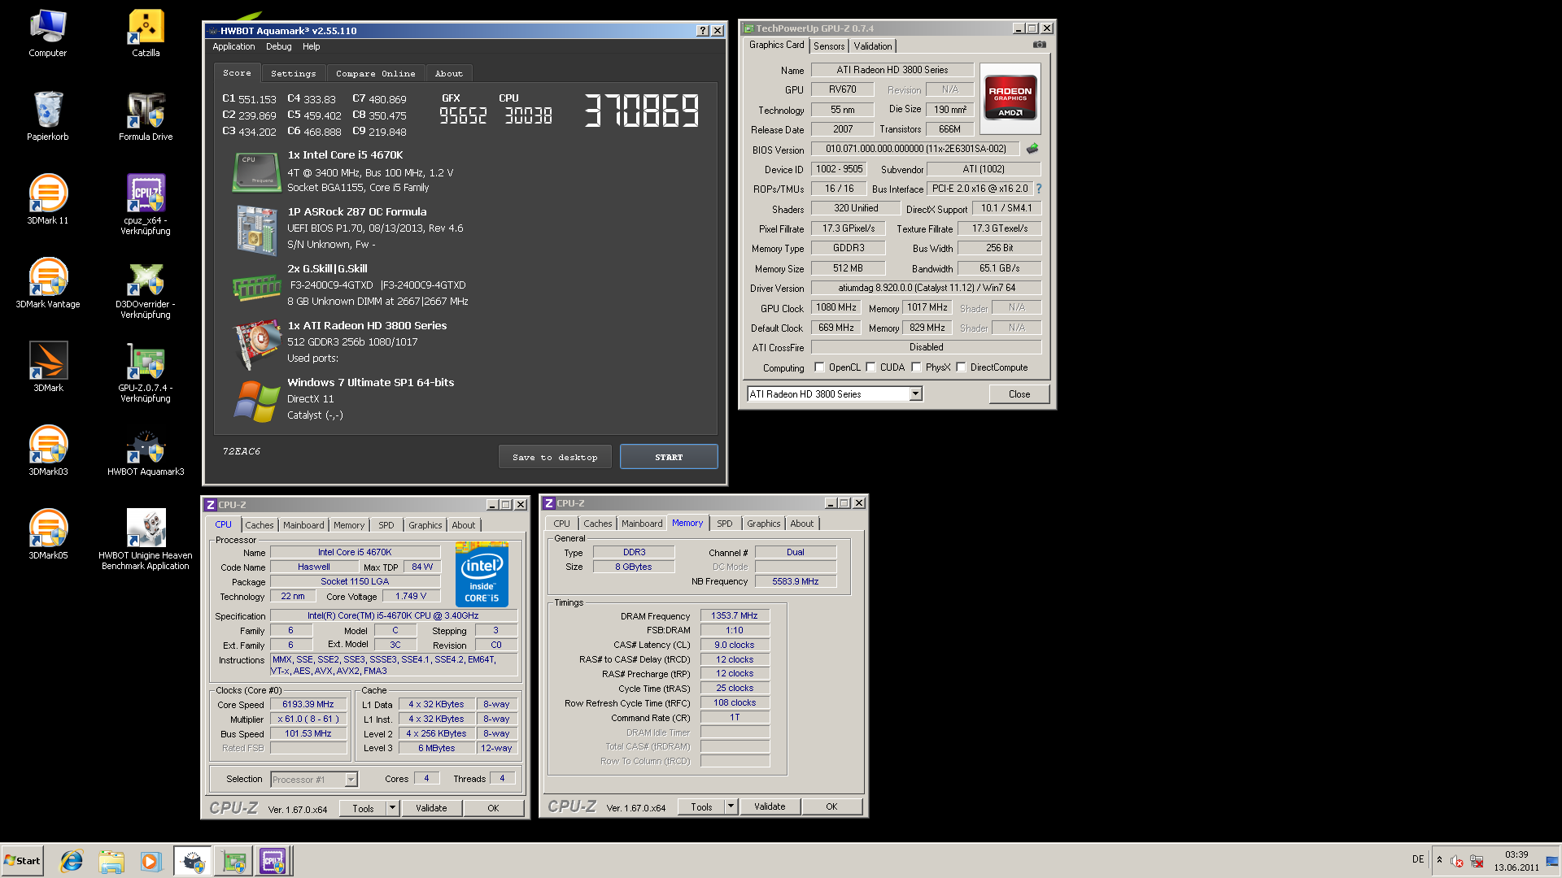The image size is (1562, 878).
Task: Open the Validation tab in GPU-Z
Action: click(873, 46)
